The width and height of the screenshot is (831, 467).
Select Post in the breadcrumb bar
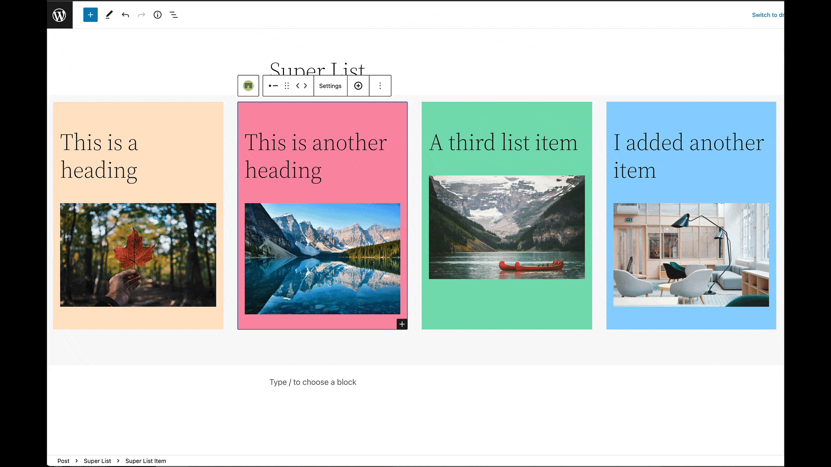[63, 461]
